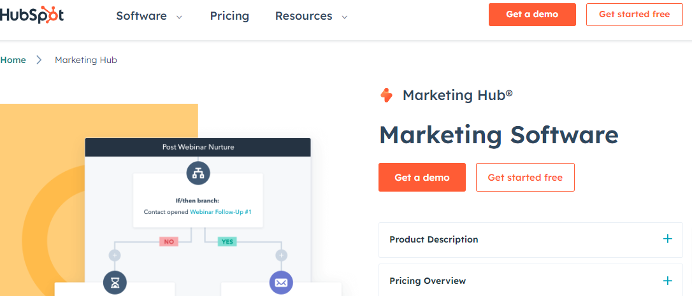Click the Marketing Hub lightning bolt icon

(x=387, y=95)
